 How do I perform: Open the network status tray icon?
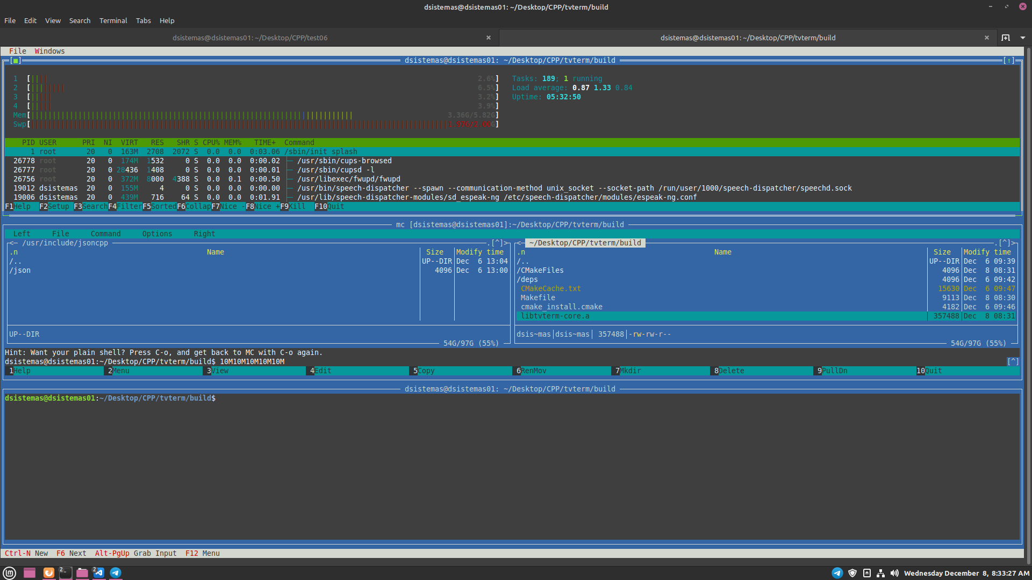click(880, 573)
